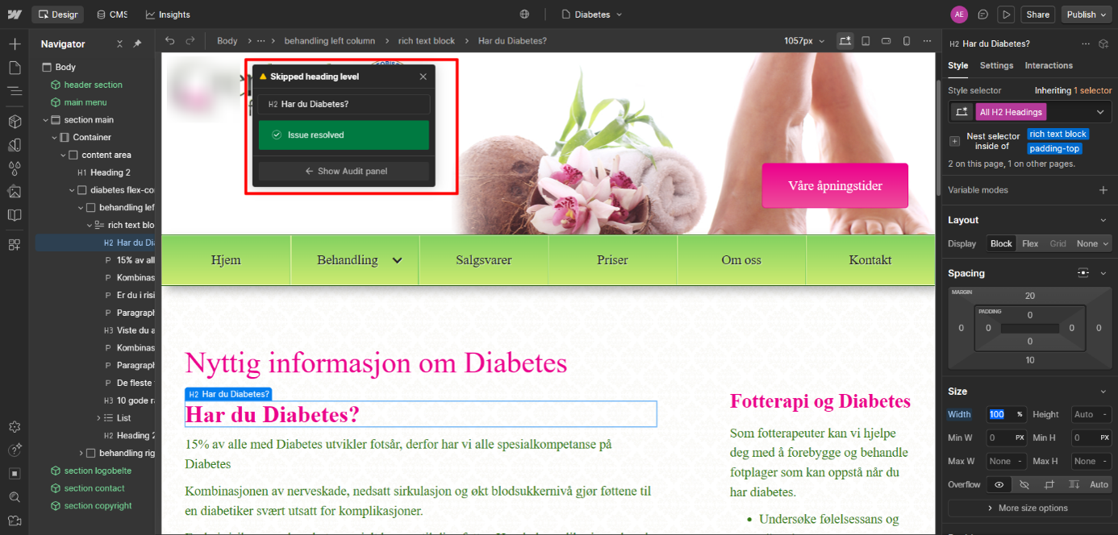Preview the site with play icon

1005,15
